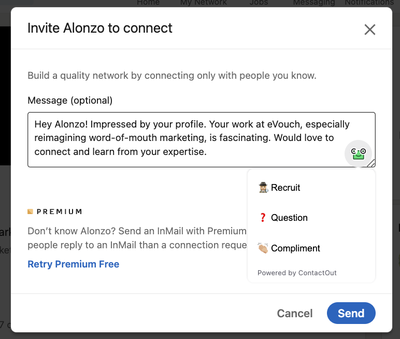This screenshot has width=400, height=339.
Task: Send the connection invite
Action: [351, 313]
